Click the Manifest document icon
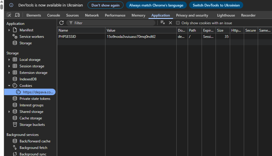Image resolution: width=272 pixels, height=156 pixels. [x=15, y=30]
